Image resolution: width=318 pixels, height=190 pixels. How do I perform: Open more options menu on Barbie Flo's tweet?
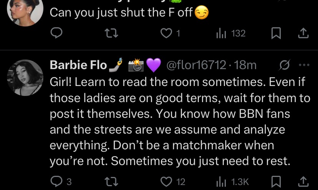coord(304,66)
